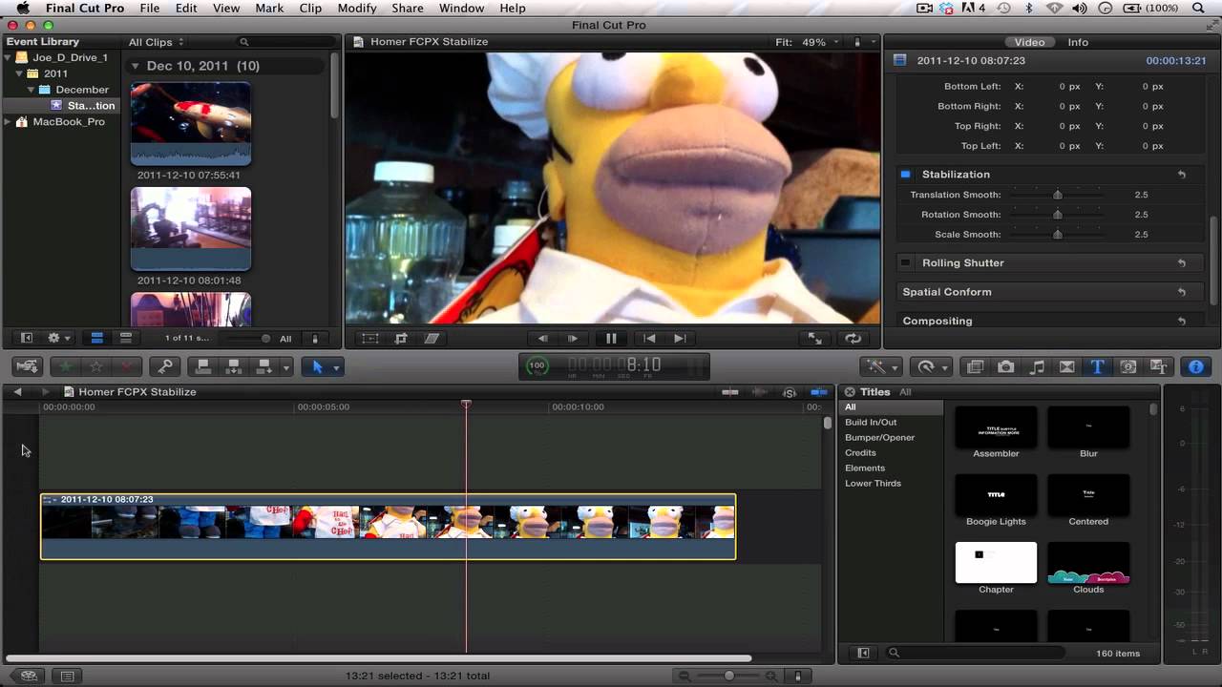
Task: Enable the Rolling Shutter checkbox
Action: (x=905, y=263)
